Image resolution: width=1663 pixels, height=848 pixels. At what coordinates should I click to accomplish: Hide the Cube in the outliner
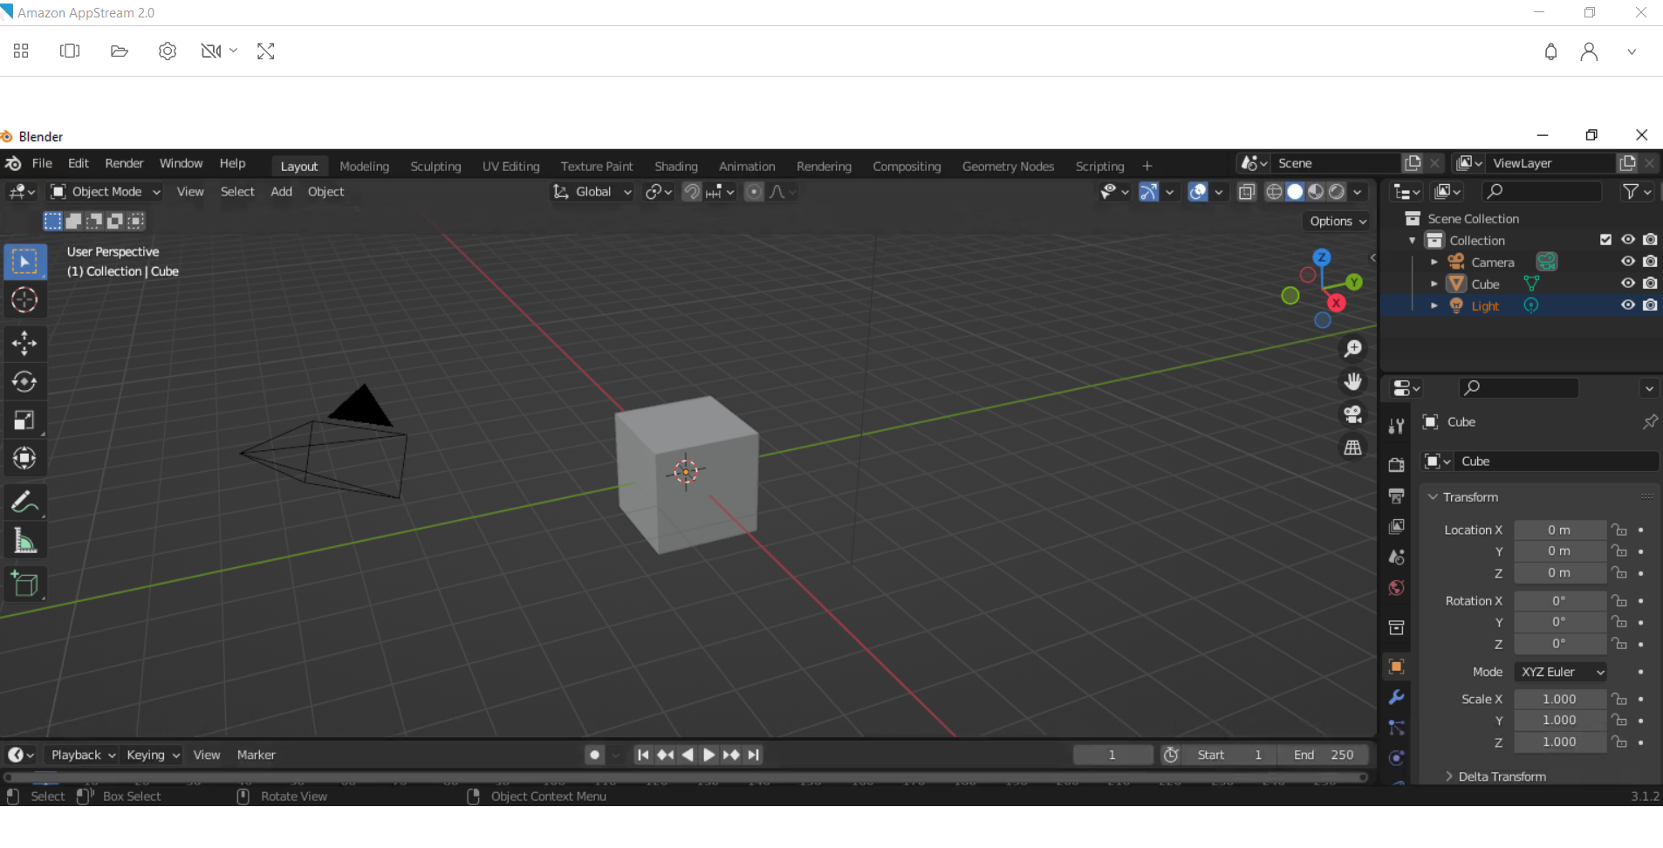coord(1627,284)
